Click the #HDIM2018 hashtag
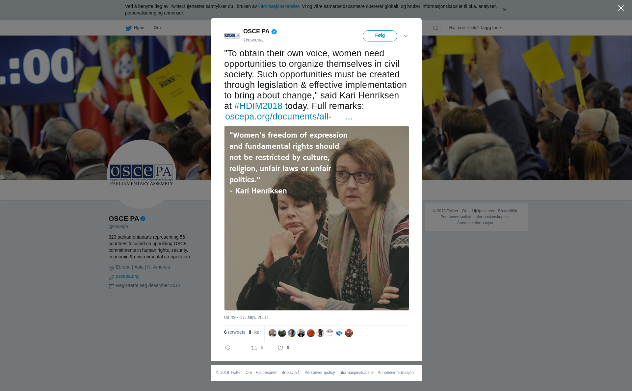 (258, 106)
